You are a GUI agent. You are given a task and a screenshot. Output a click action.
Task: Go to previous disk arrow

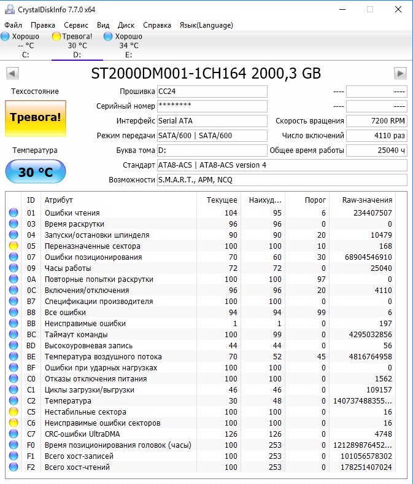(12, 74)
